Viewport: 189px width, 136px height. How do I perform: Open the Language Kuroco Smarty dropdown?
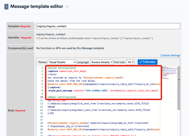[102, 62]
